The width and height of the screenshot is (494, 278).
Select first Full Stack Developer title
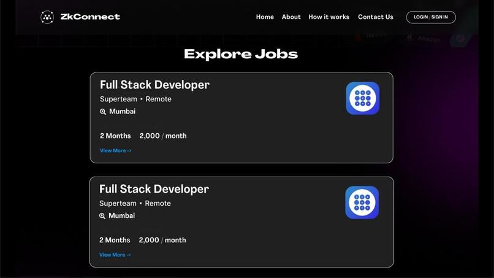point(154,85)
